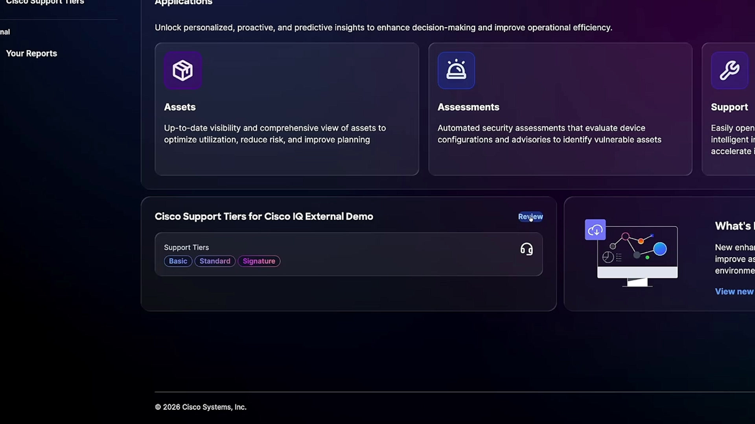Click the Assessments card title
The width and height of the screenshot is (755, 424).
coord(468,107)
